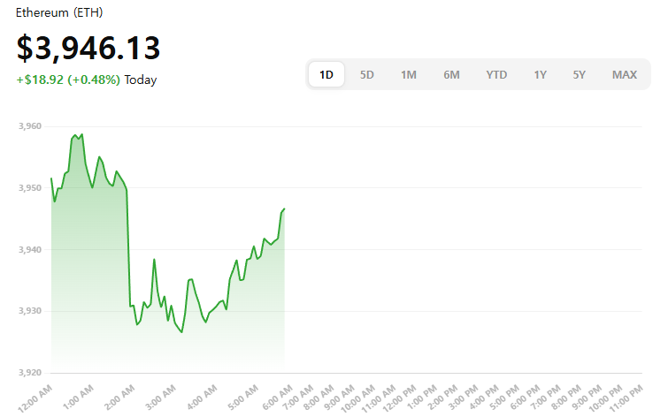The width and height of the screenshot is (668, 417).
Task: Click the lowest dip of the price line
Action: click(181, 332)
